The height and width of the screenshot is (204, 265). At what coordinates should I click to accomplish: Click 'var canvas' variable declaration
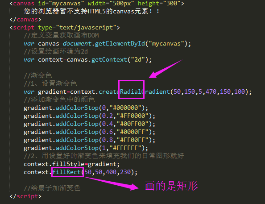[x=41, y=44]
